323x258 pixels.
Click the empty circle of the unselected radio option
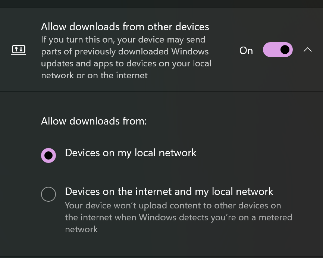click(x=48, y=194)
